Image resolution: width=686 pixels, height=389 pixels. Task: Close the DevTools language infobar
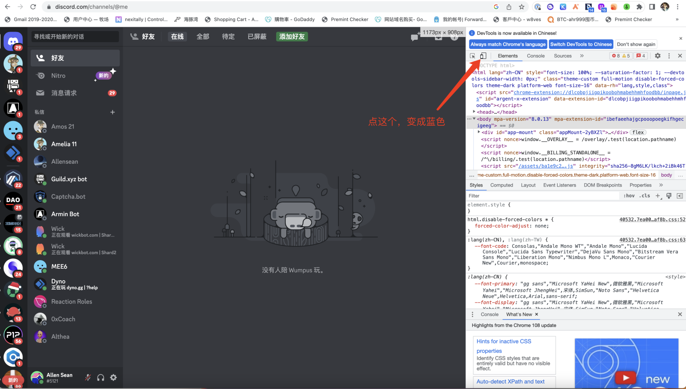(x=681, y=38)
